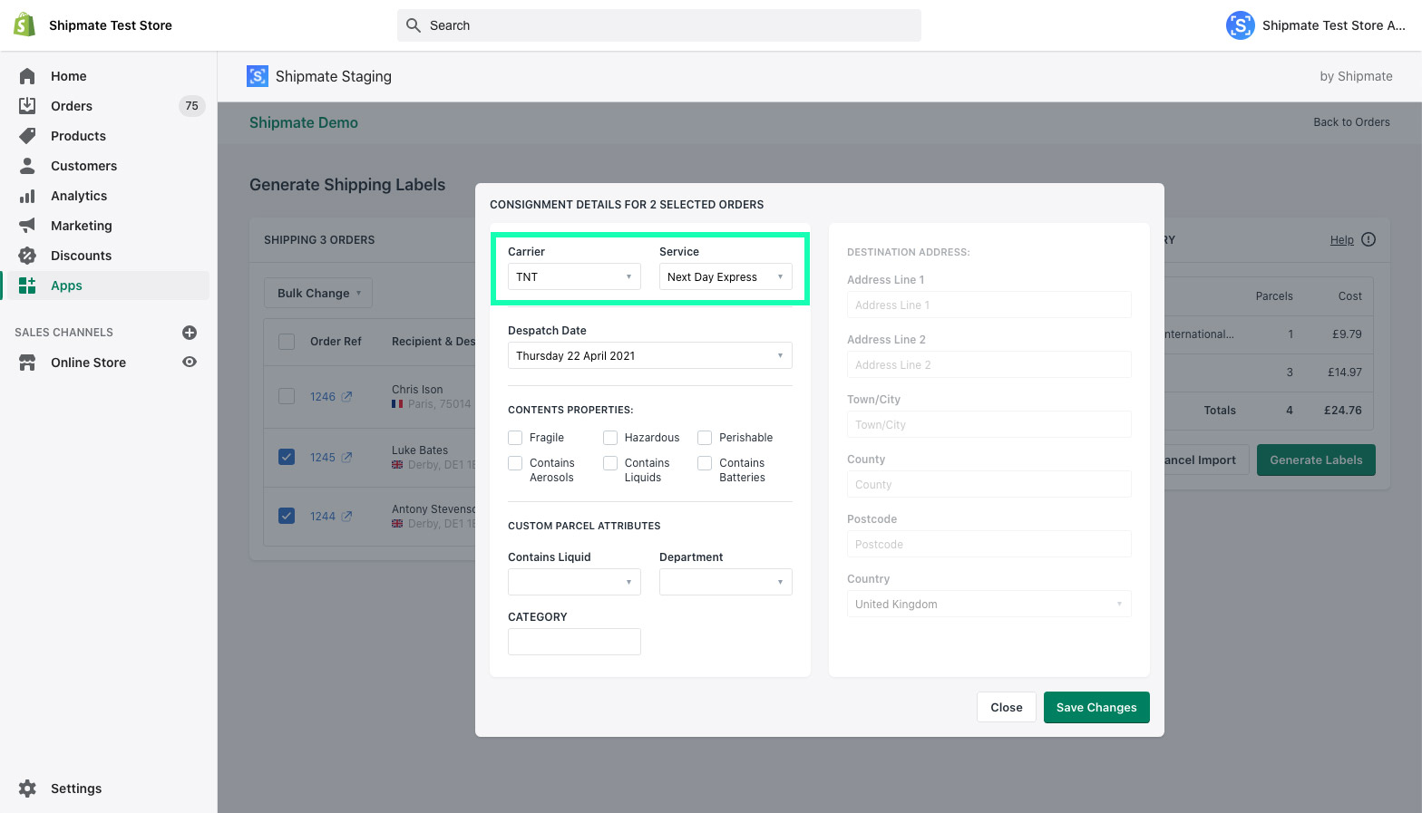1422x813 pixels.
Task: Click the Online Store shop icon
Action: click(27, 363)
